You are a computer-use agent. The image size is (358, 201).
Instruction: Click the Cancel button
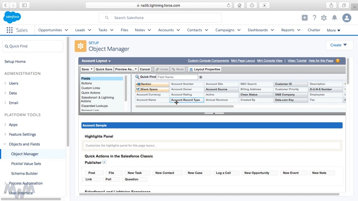coord(145,69)
